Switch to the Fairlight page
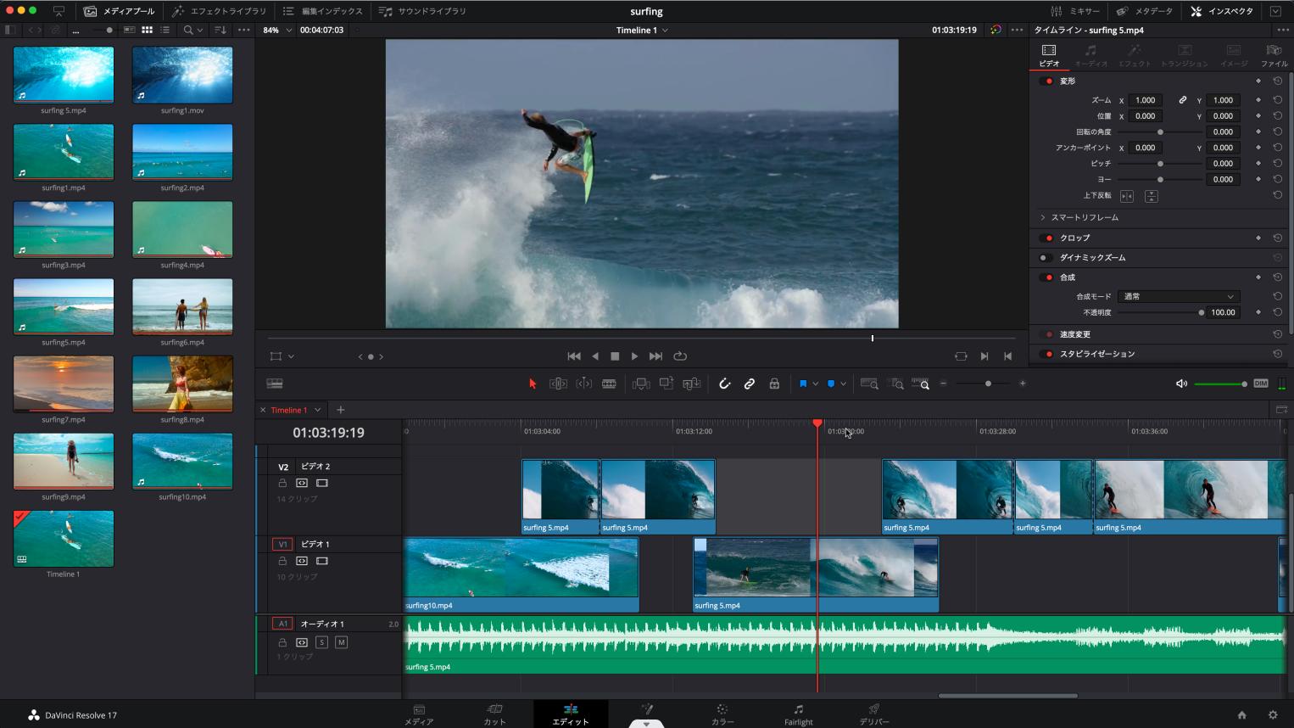 798,714
